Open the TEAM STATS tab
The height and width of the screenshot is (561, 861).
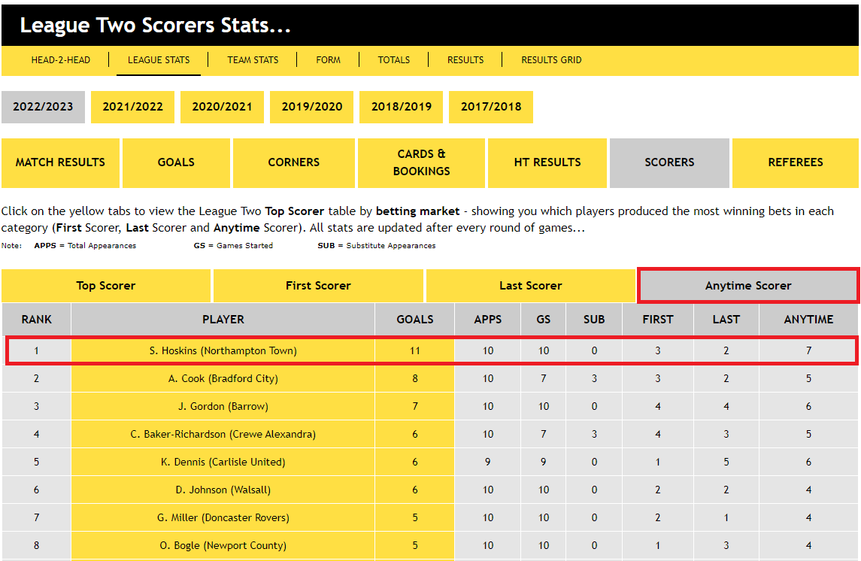pyautogui.click(x=253, y=59)
